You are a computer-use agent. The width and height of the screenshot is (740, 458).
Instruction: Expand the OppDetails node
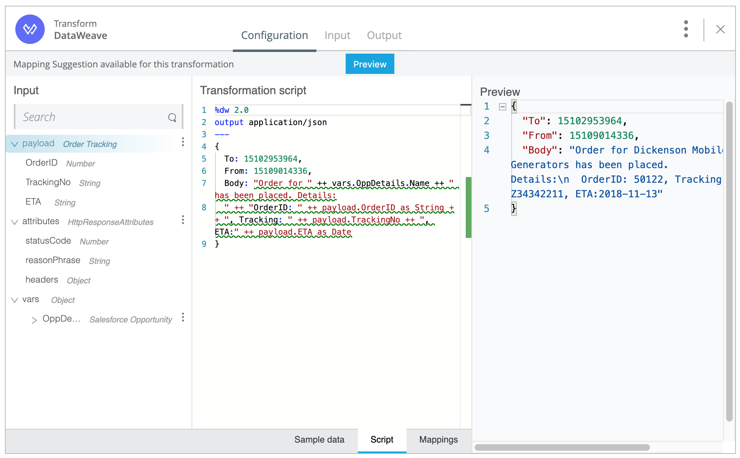pos(34,320)
